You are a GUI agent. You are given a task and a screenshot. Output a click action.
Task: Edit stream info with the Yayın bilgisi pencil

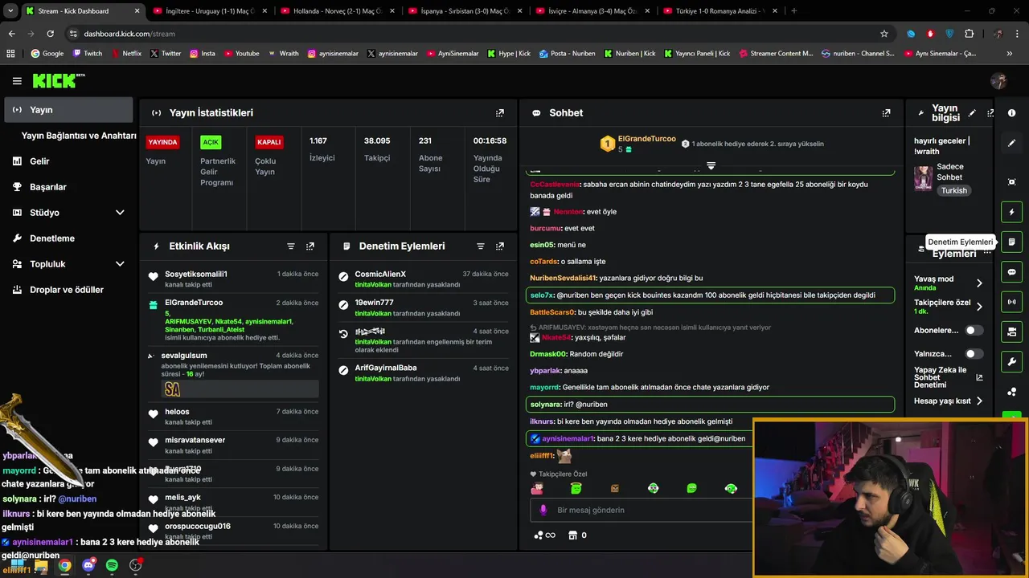tap(972, 113)
